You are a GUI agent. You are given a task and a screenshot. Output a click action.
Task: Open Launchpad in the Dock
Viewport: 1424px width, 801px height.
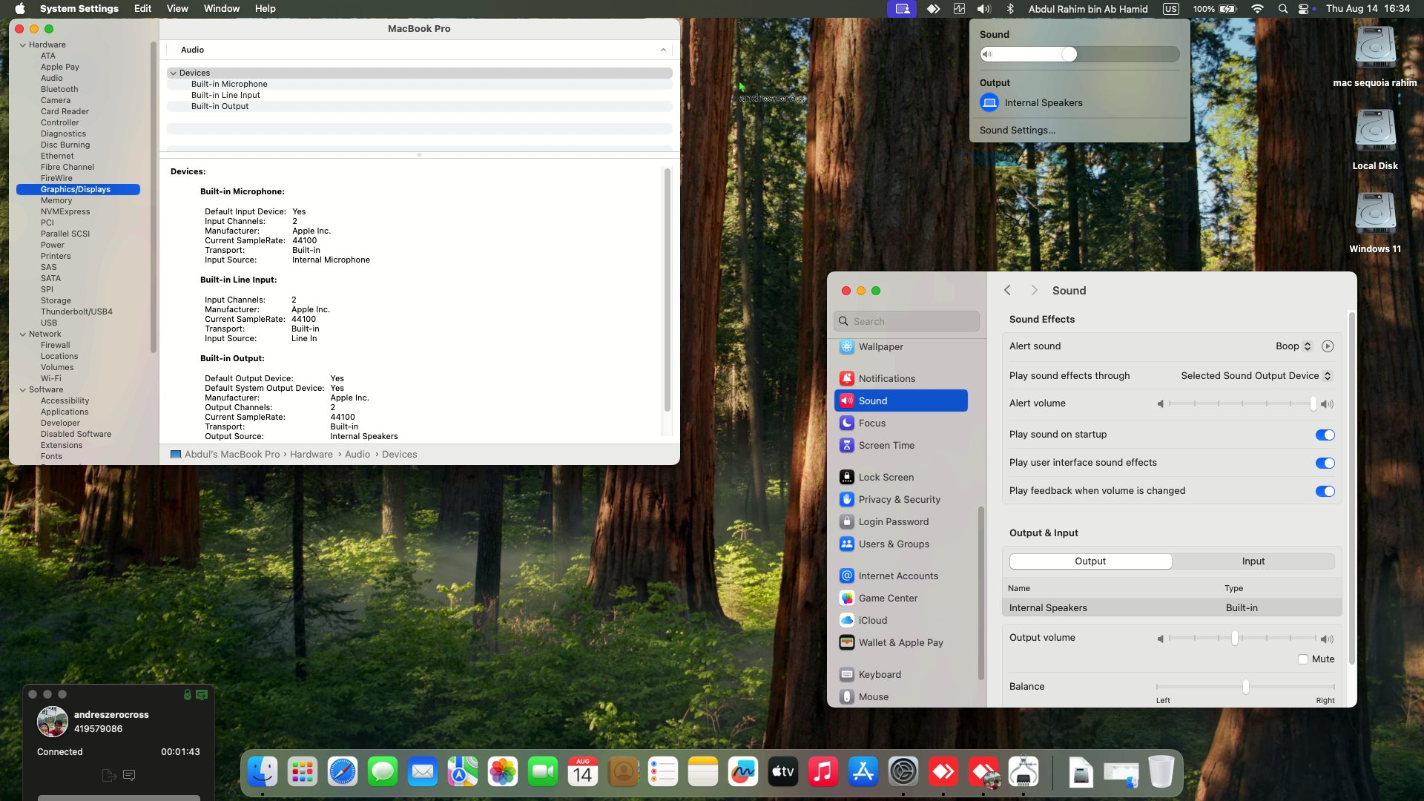303,772
